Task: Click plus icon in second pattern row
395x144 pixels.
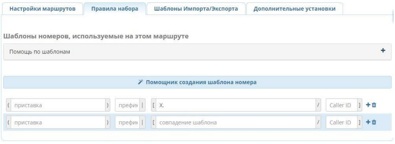Action: pyautogui.click(x=368, y=122)
